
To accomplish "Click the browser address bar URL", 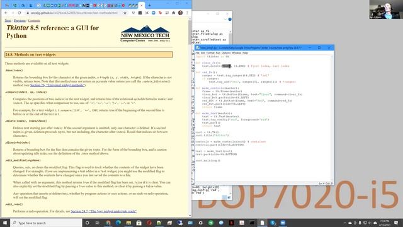I will tap(74, 13).
